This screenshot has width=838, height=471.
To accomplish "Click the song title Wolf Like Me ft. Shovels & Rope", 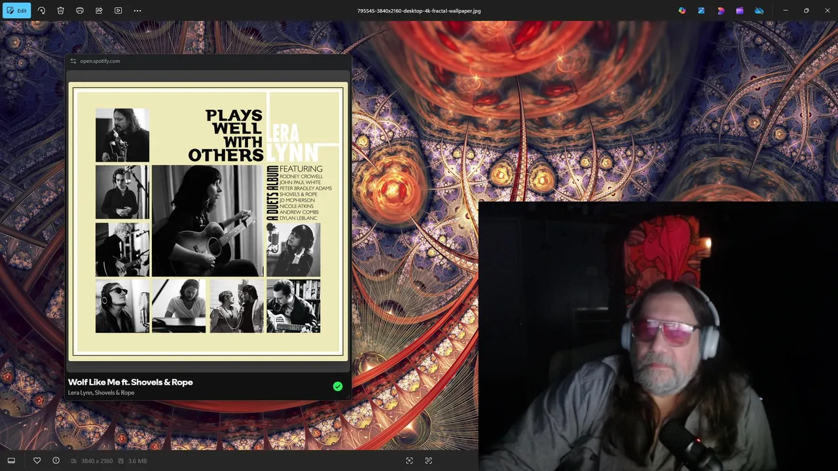I will pyautogui.click(x=130, y=382).
